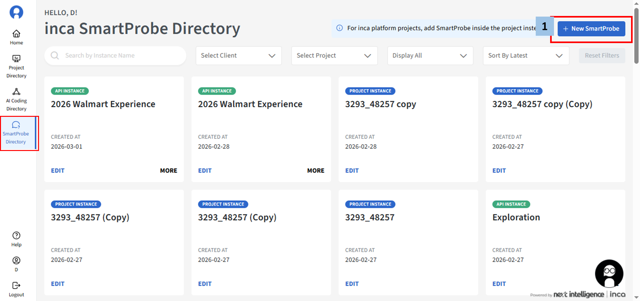Viewport: 640px width, 301px height.
Task: Click the info icon in banner
Action: coord(340,28)
